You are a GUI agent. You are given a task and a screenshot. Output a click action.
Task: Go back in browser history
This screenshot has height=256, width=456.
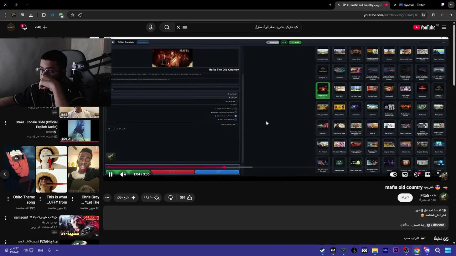[451, 15]
